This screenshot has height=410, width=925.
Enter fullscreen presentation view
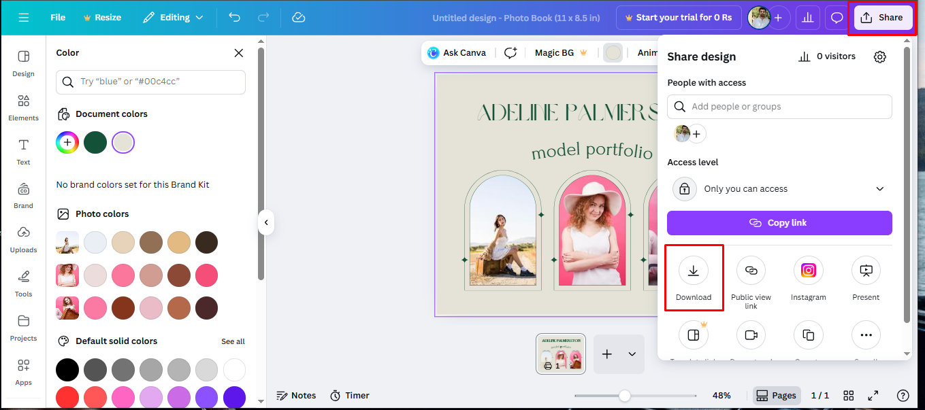[x=873, y=395]
